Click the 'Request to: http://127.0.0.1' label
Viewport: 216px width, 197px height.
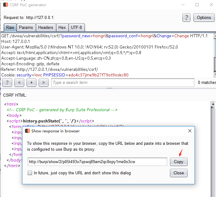coord(29,18)
